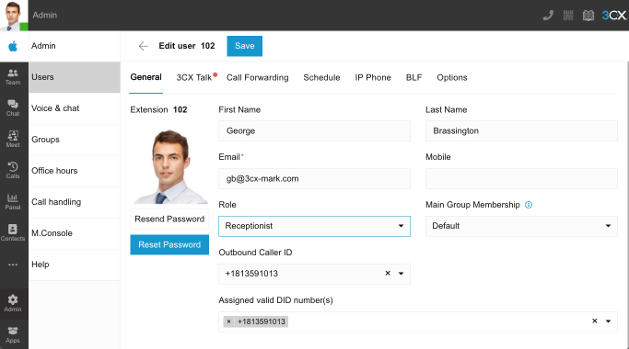Open the Schedule tab

321,78
